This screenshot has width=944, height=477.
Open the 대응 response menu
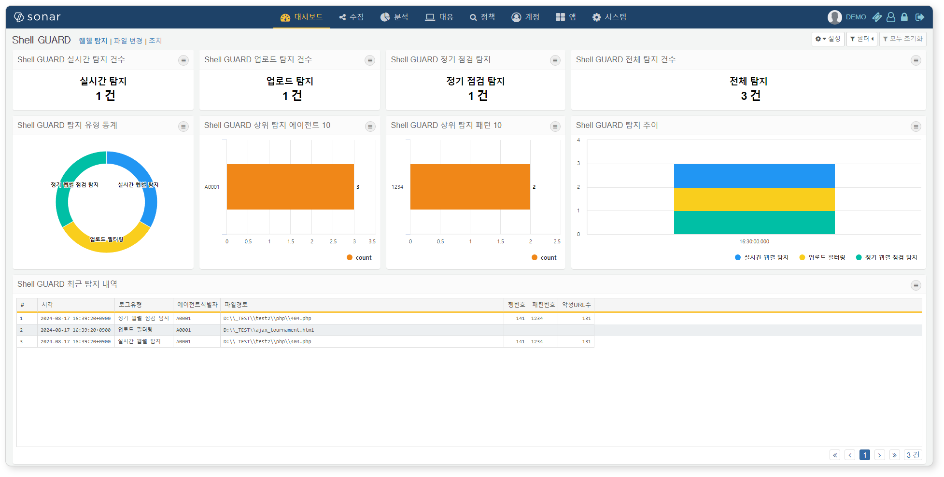[439, 17]
